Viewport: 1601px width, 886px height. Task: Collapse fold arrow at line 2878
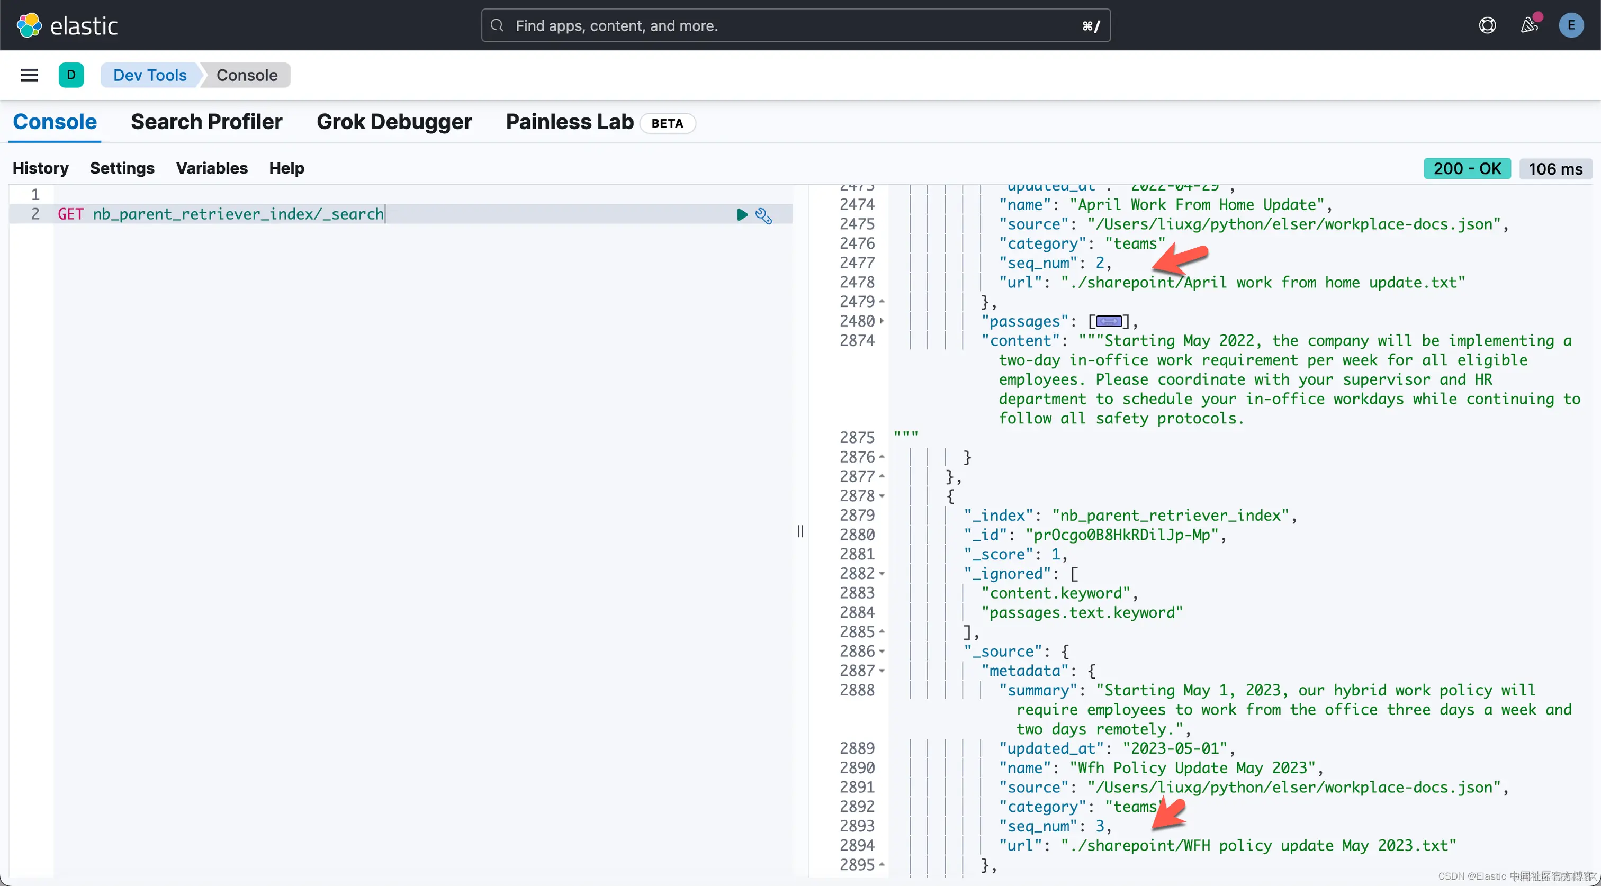[882, 496]
